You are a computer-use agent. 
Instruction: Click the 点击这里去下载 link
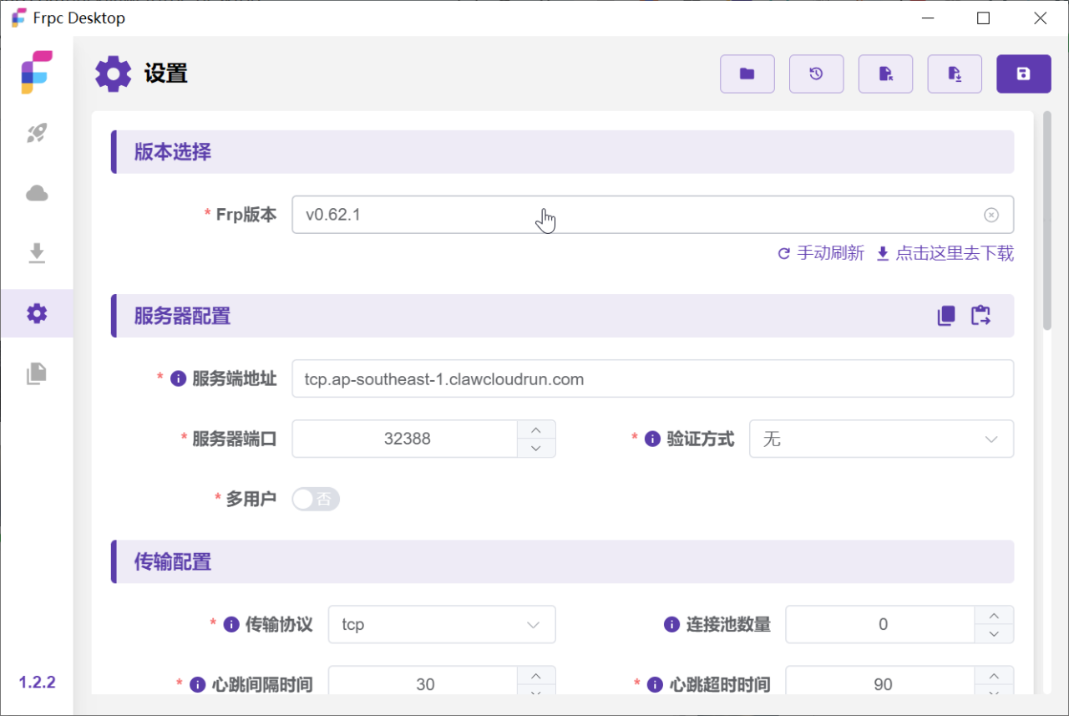[945, 253]
